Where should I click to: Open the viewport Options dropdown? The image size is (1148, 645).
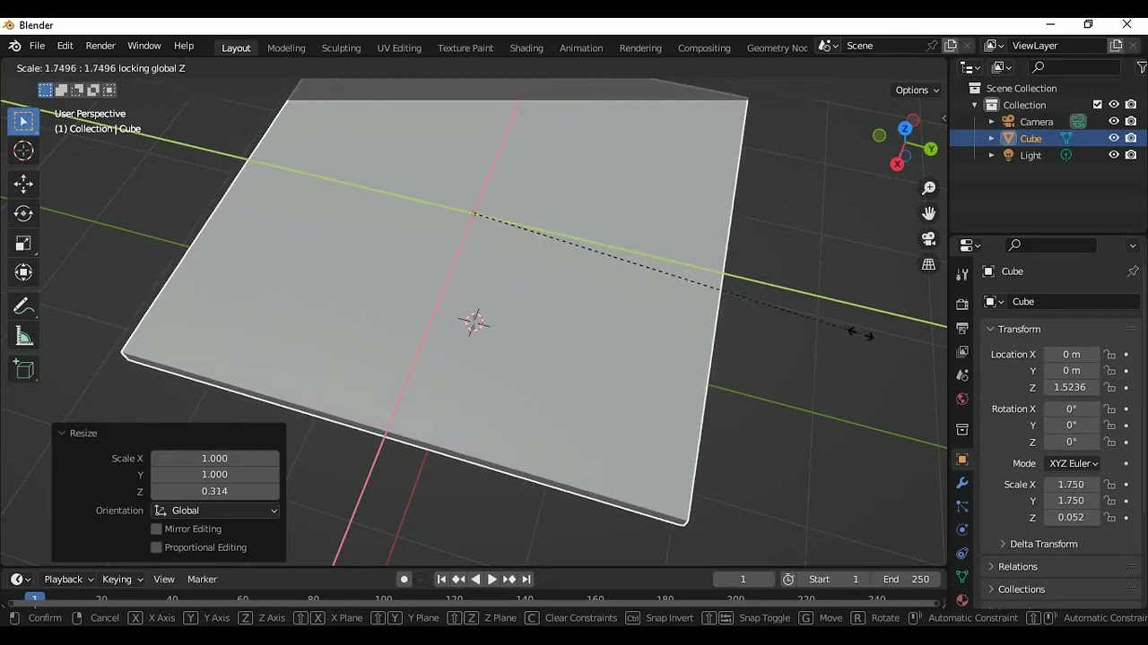pos(917,90)
